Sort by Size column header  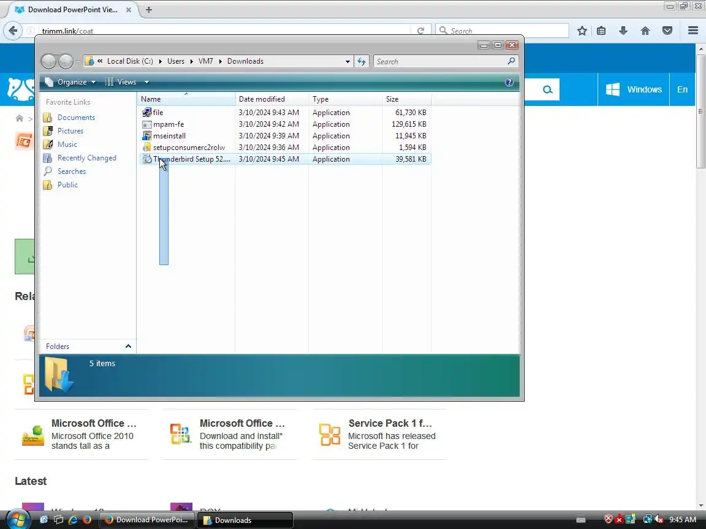pyautogui.click(x=406, y=99)
